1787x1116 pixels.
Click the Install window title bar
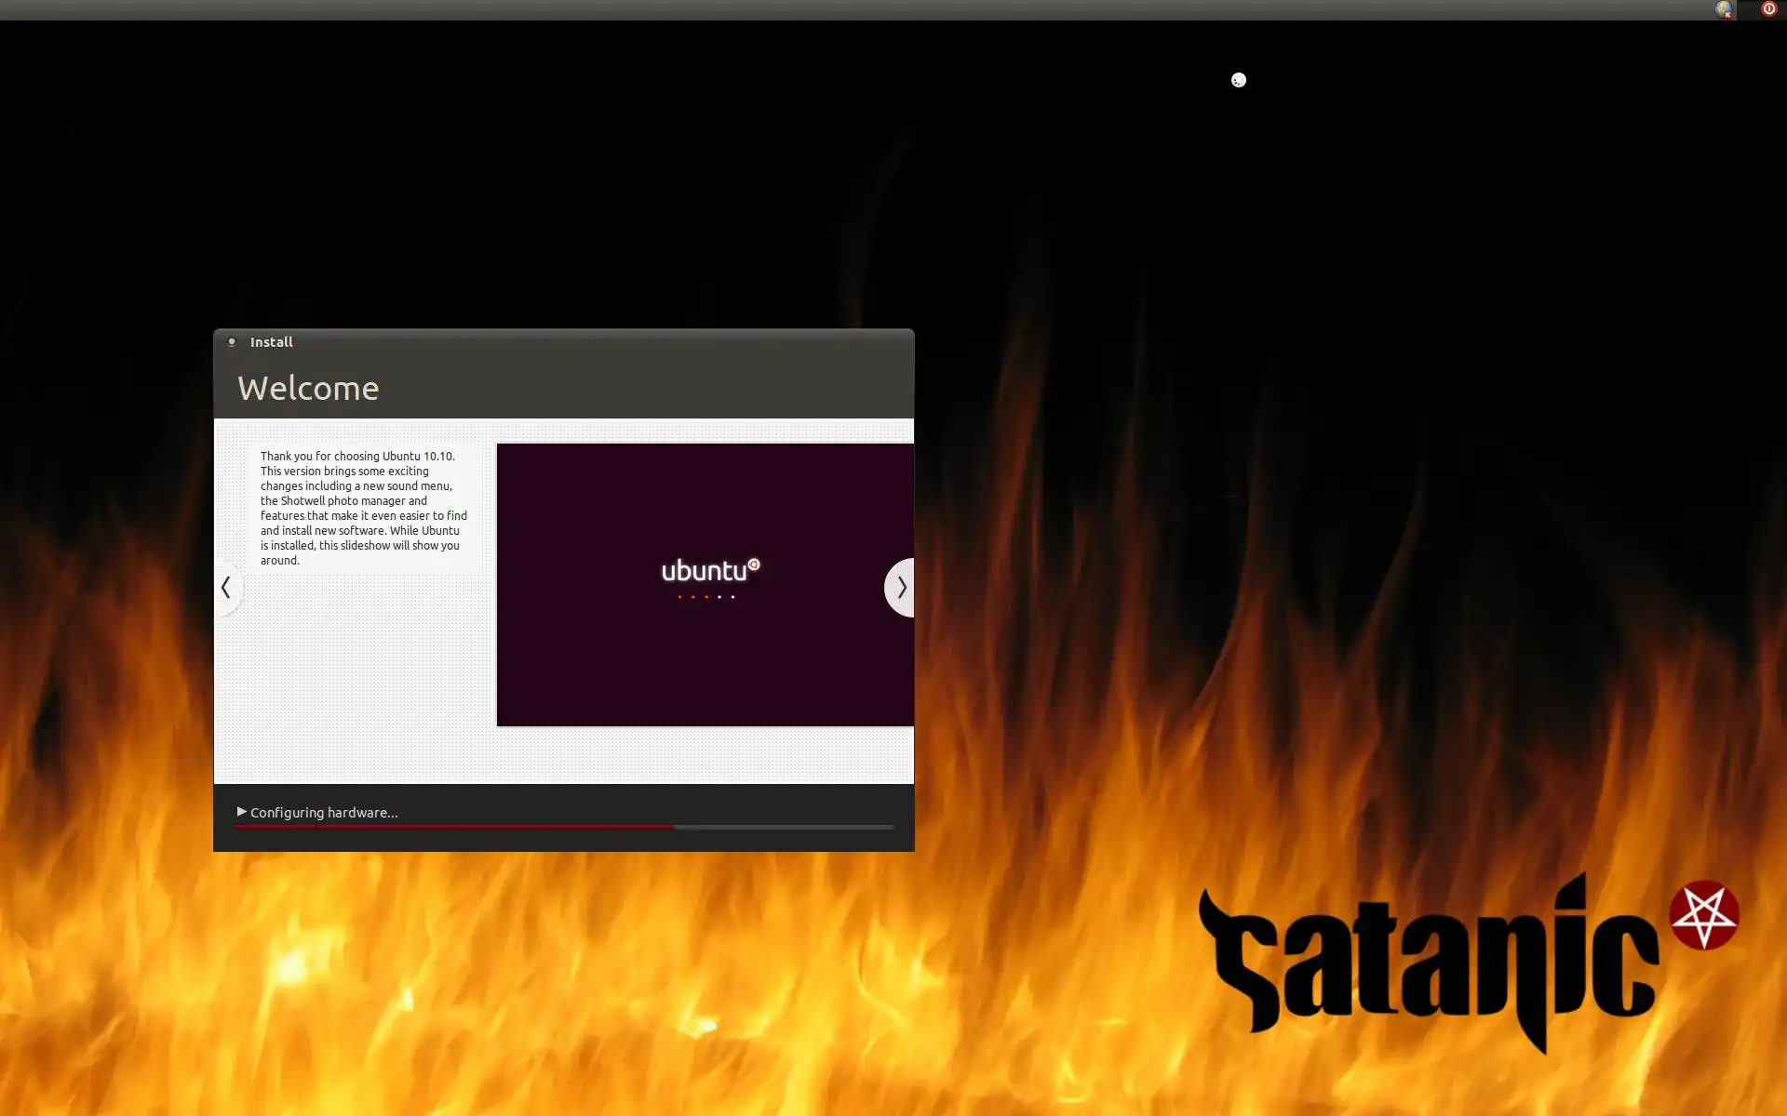tap(596, 341)
